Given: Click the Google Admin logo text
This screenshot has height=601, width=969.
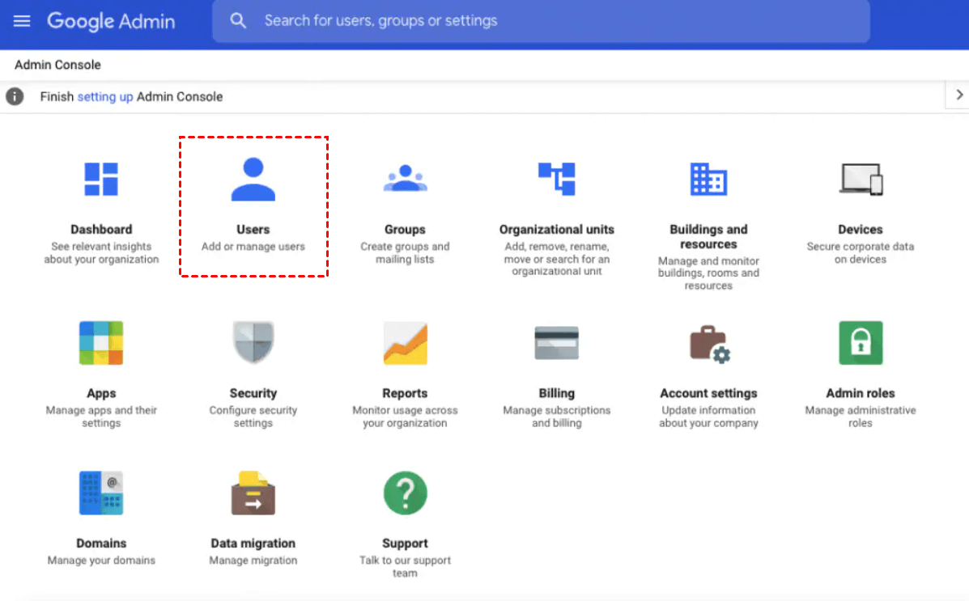Looking at the screenshot, I should tap(111, 21).
